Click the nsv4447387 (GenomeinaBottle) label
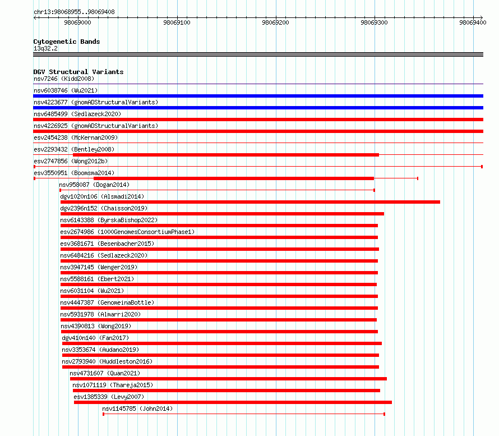Viewport: 499px width, 436px height. (107, 302)
